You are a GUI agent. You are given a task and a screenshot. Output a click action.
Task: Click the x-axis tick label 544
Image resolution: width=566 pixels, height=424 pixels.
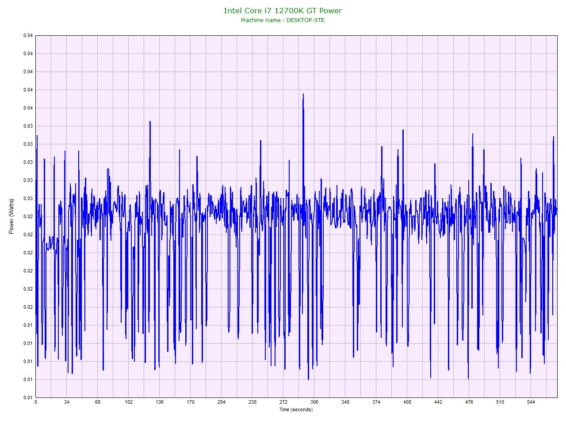click(531, 402)
